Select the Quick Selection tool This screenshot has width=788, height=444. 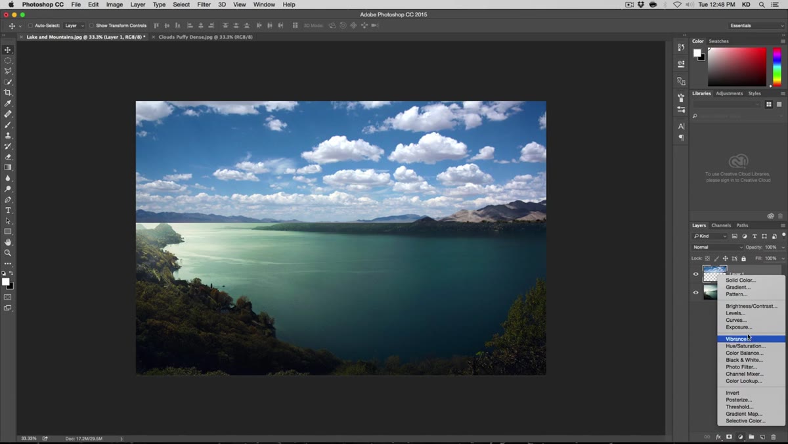tap(8, 82)
